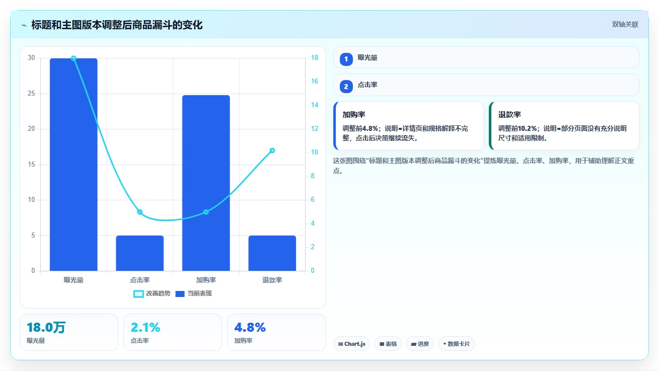Open the Chart.js chip

click(351, 344)
